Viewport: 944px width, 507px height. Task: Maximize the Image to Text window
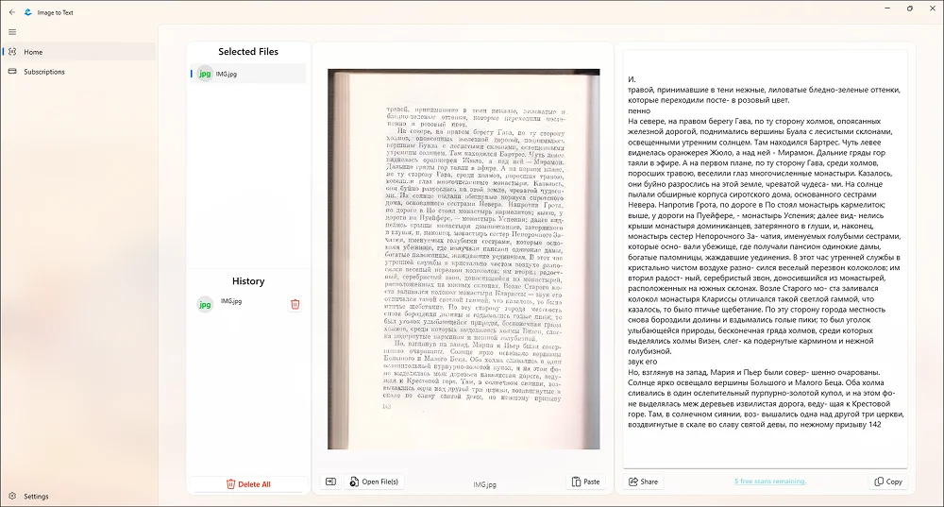pyautogui.click(x=910, y=8)
